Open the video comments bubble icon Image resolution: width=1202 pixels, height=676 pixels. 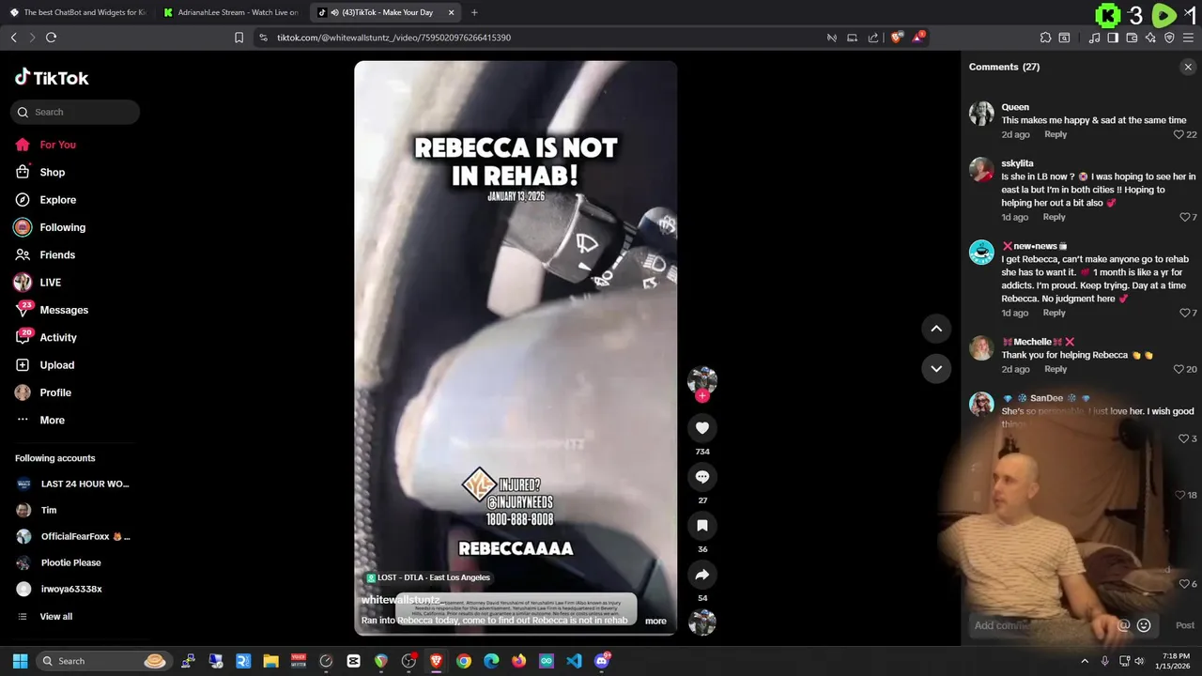701,477
